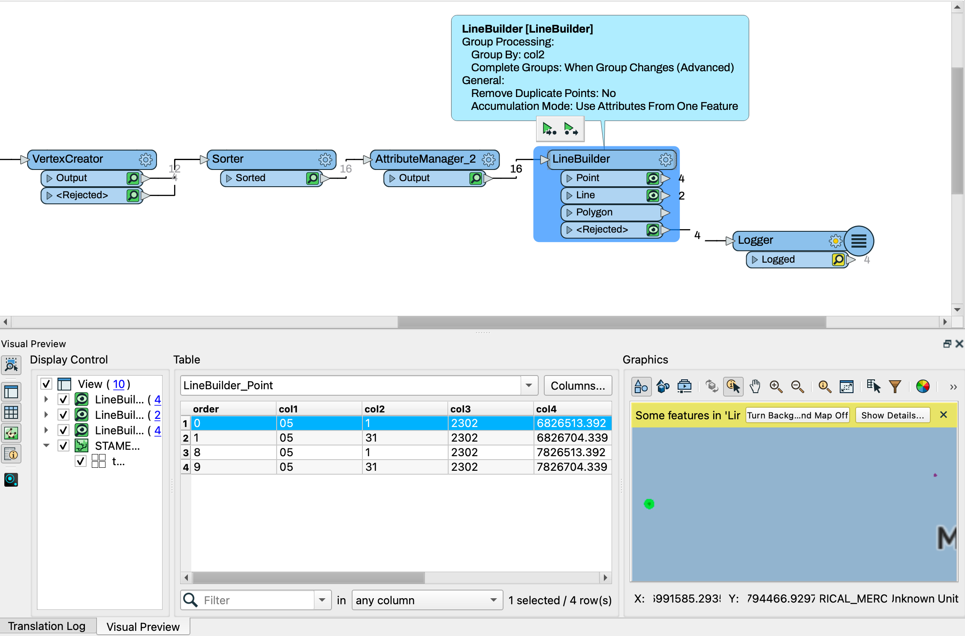Open Sorter transformer parameters gear
The image size is (965, 636).
[x=326, y=160]
